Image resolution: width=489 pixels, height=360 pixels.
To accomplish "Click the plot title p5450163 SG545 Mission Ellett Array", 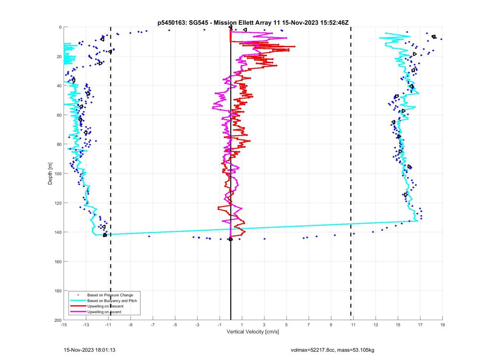I will point(253,23).
